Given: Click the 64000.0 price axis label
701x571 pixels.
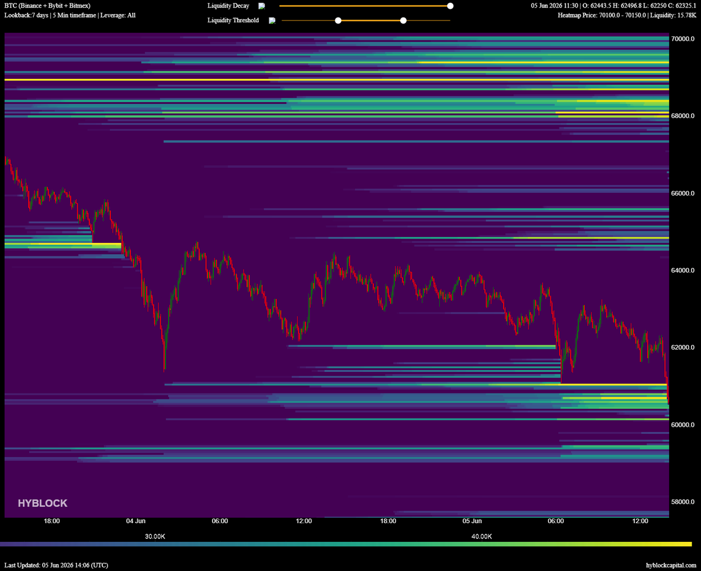Looking at the screenshot, I should click(683, 270).
